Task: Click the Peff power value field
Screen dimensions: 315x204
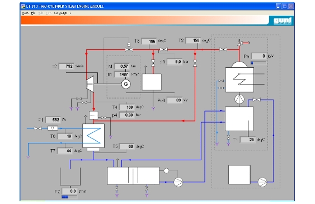Action: (175, 100)
